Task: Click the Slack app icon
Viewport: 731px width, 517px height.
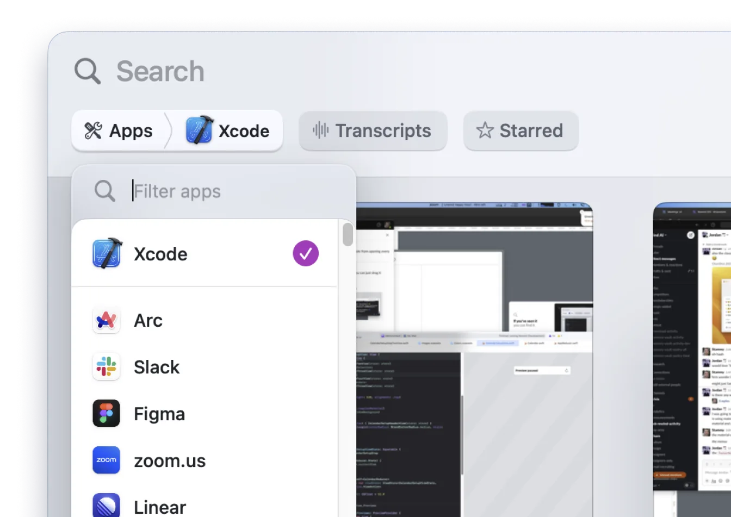Action: pos(106,367)
